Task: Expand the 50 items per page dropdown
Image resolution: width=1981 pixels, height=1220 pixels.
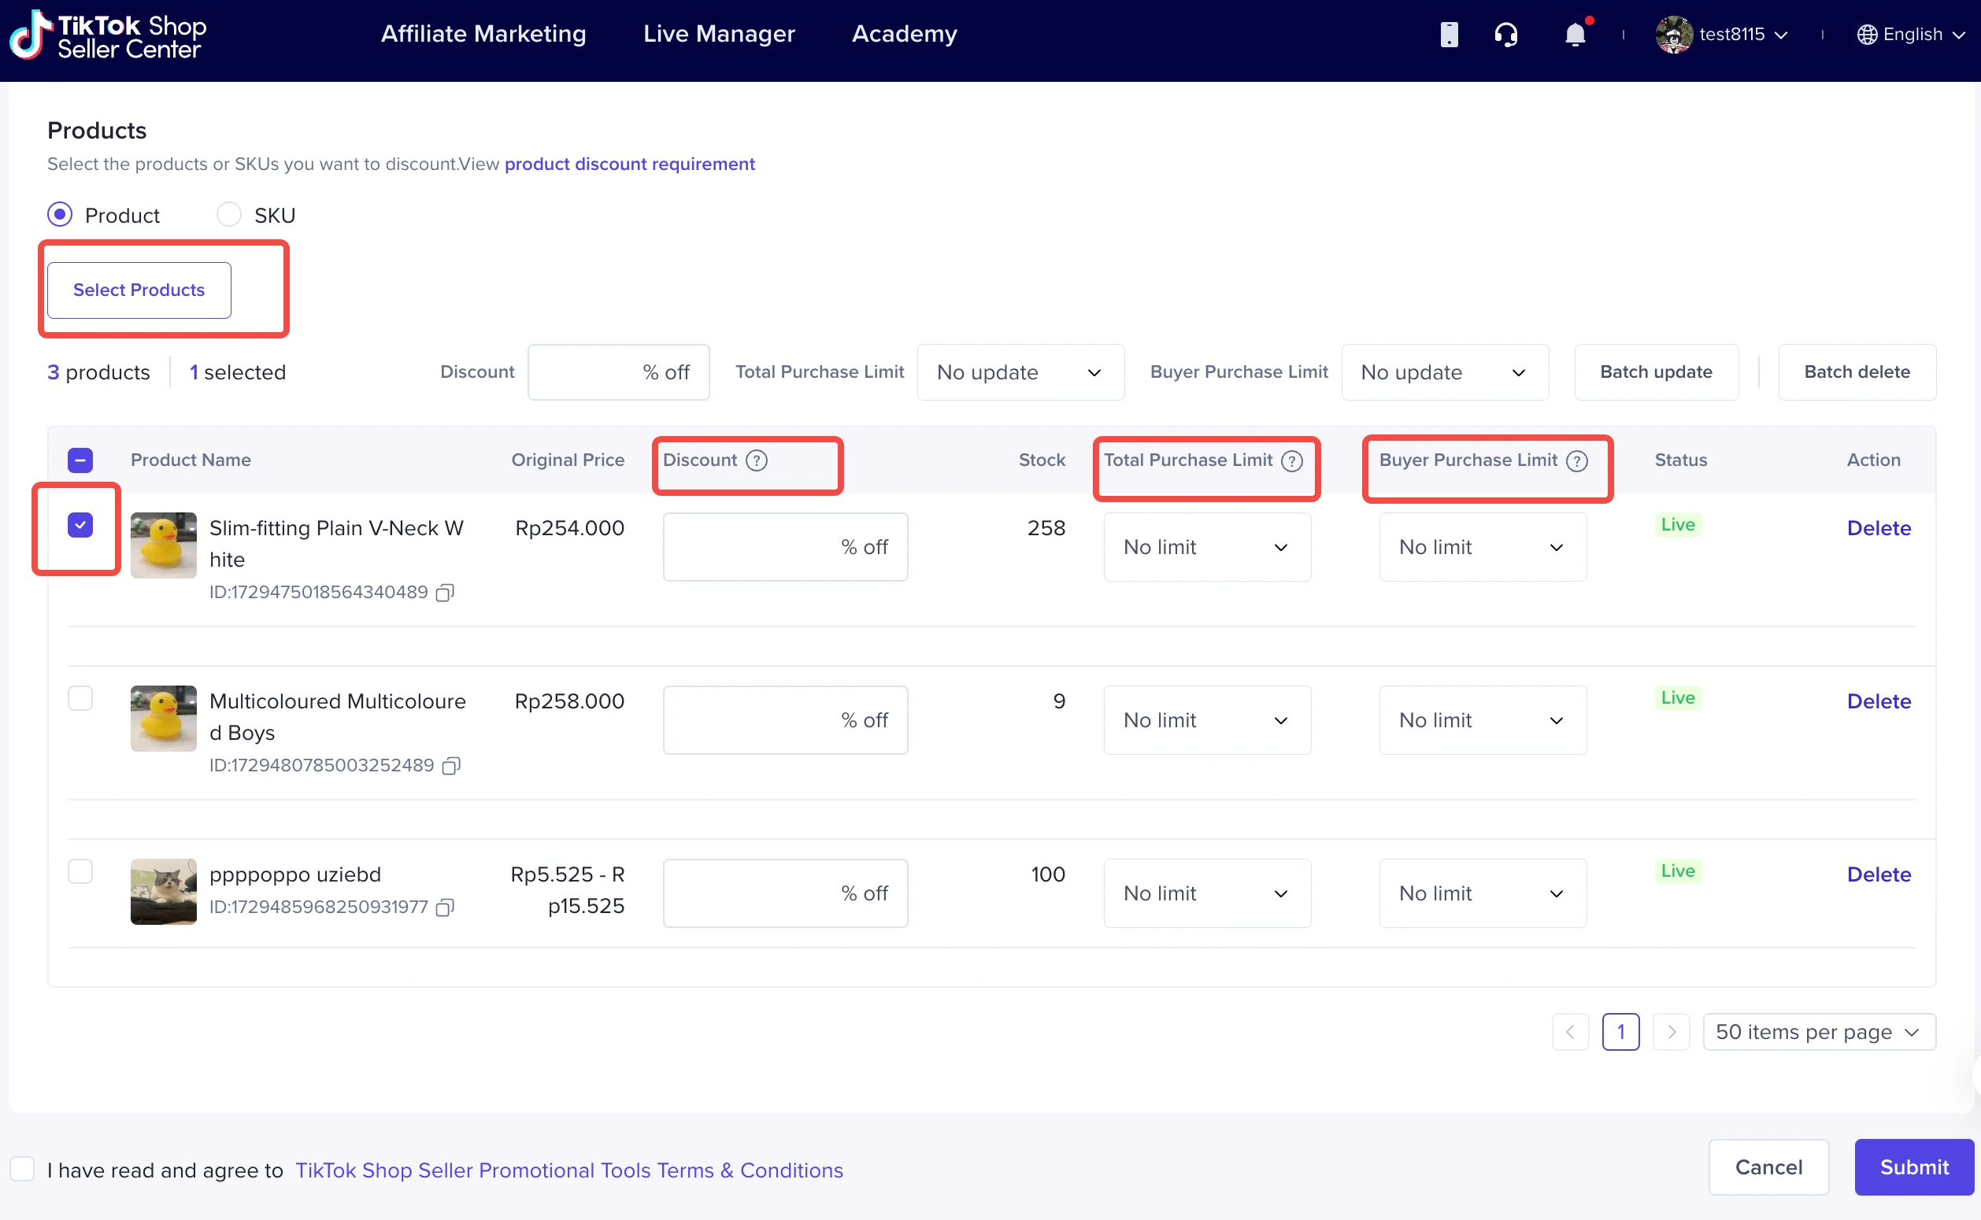Action: 1818,1031
